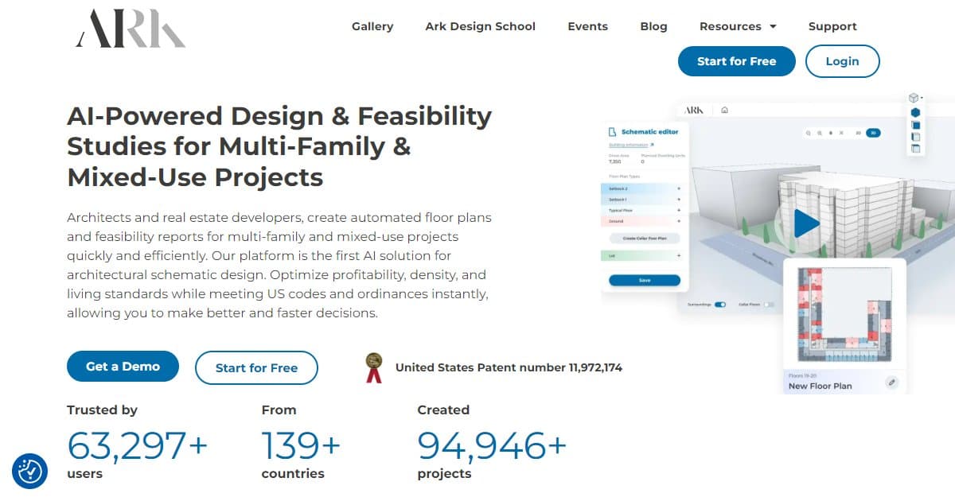The image size is (955, 501).
Task: Open the Building Information link in the schematic editor
Action: 629,143
